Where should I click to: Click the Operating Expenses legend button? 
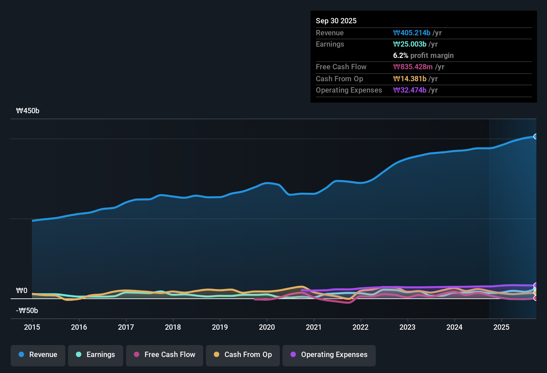pyautogui.click(x=329, y=355)
